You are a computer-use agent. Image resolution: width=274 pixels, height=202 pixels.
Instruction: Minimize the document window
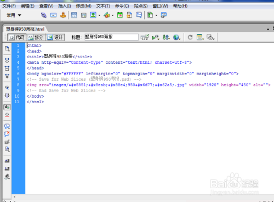click(268, 29)
